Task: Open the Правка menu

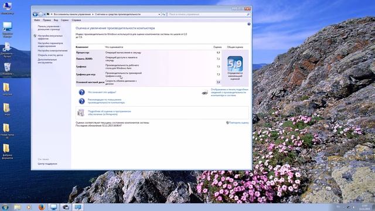Action: click(x=47, y=20)
